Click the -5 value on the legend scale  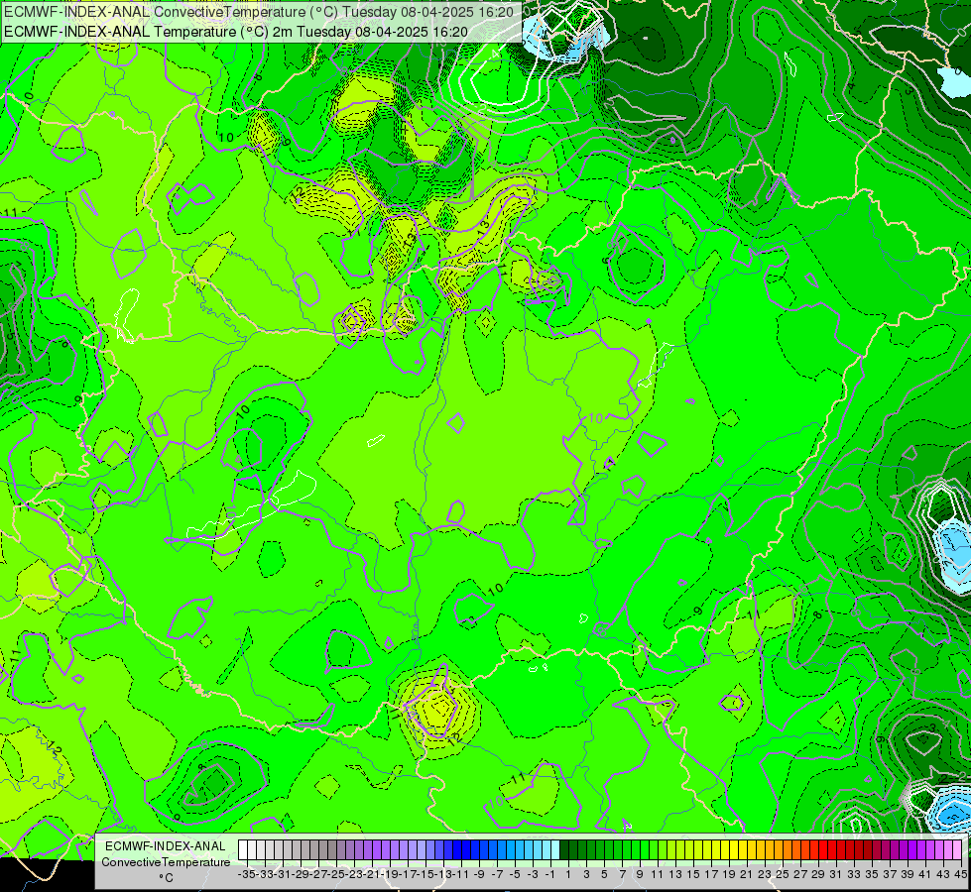tap(514, 874)
